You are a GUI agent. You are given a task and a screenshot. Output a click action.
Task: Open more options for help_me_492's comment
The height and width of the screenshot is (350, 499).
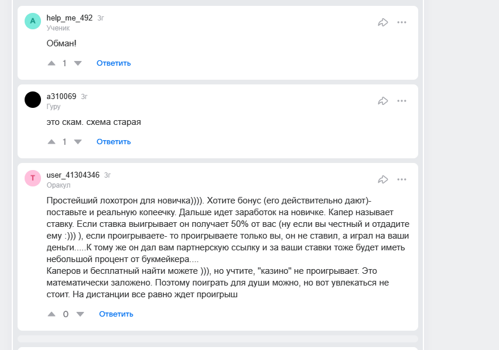pyautogui.click(x=402, y=22)
